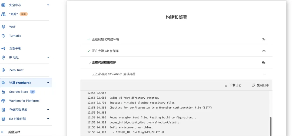Click log line 'Found wrangler.toml file'
Screen dimensions: 292x136
coord(153,118)
